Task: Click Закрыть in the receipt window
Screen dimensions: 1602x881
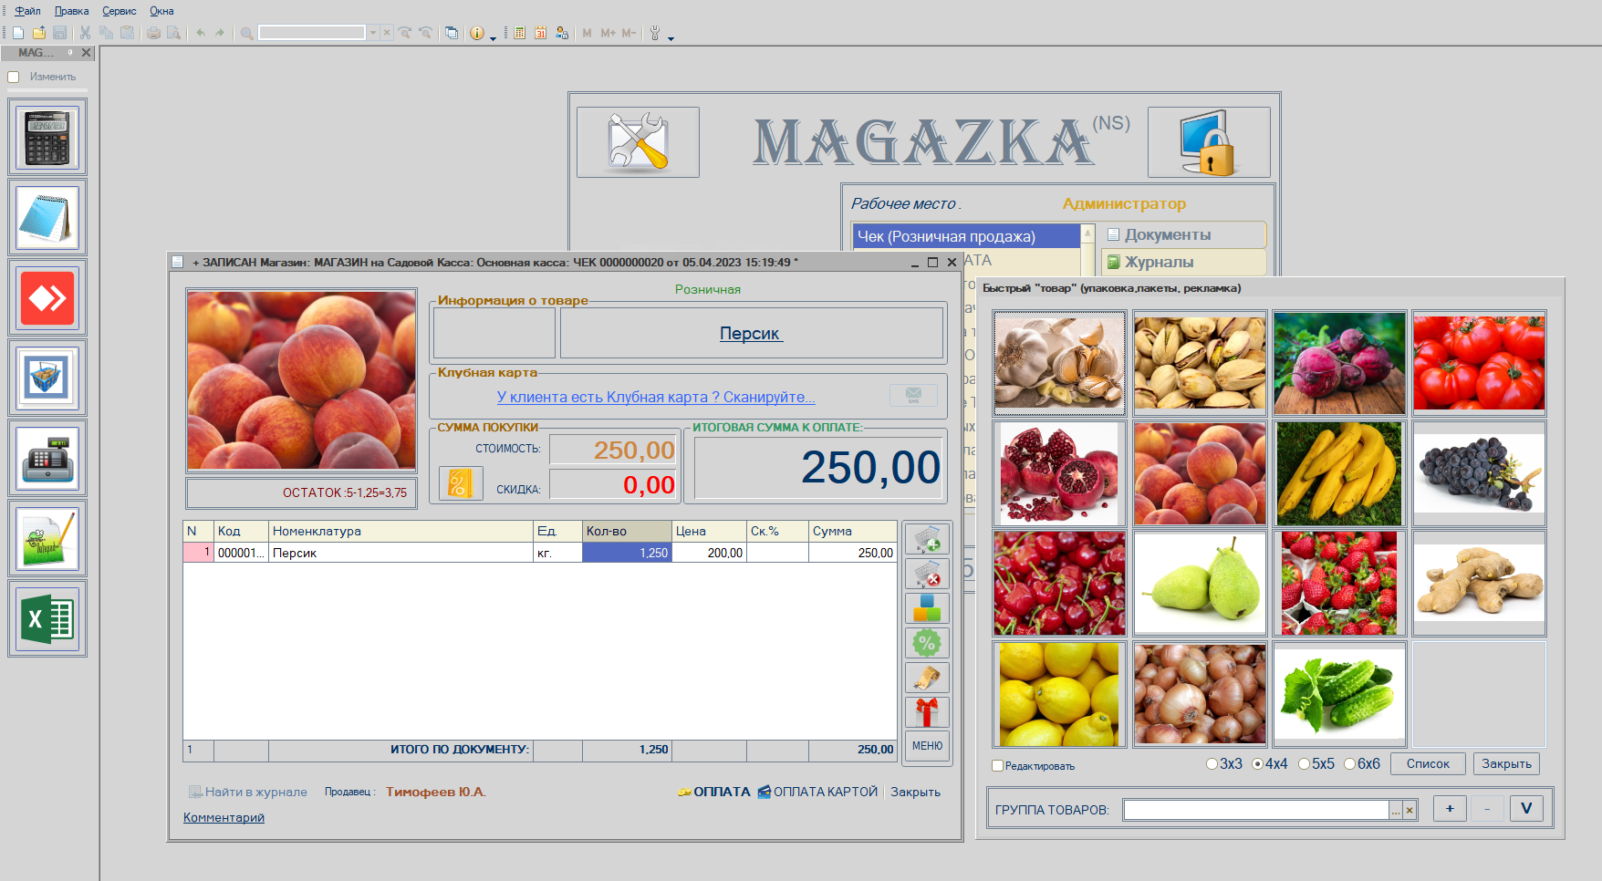Action: pos(915,792)
